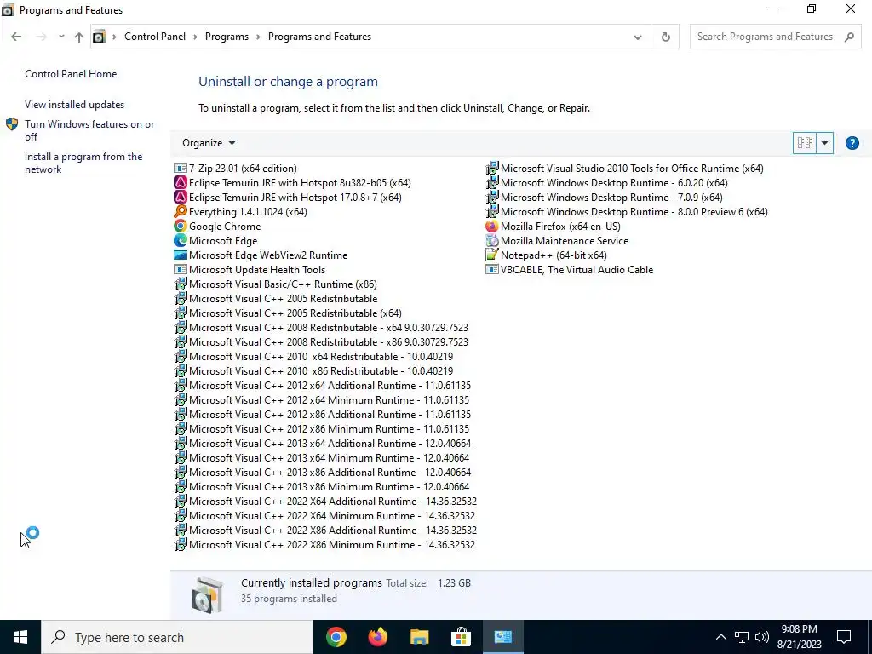Open Turn Windows features on or off
Screen dimensions: 872x654
[89, 130]
